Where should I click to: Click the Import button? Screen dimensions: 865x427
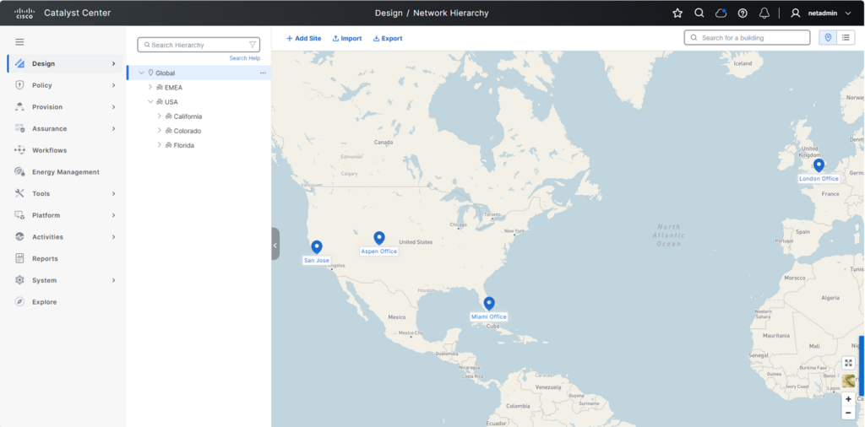(347, 39)
